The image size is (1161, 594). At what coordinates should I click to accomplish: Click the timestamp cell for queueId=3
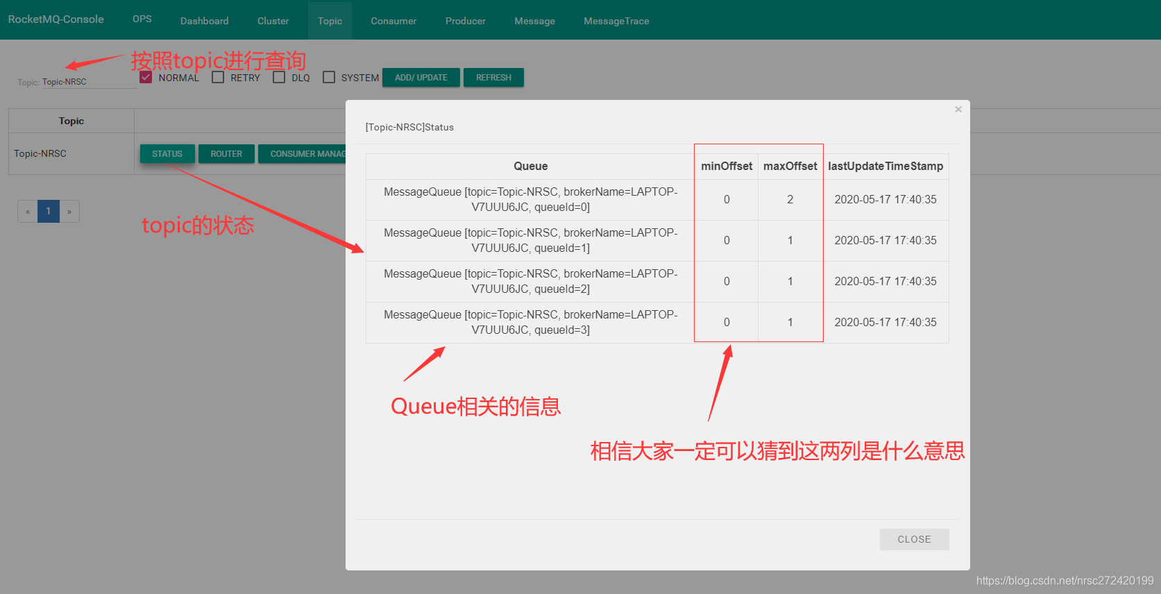[885, 322]
